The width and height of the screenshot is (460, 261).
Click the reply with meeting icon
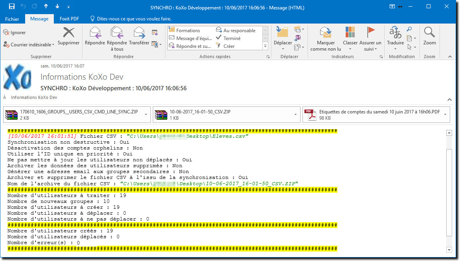(x=155, y=33)
